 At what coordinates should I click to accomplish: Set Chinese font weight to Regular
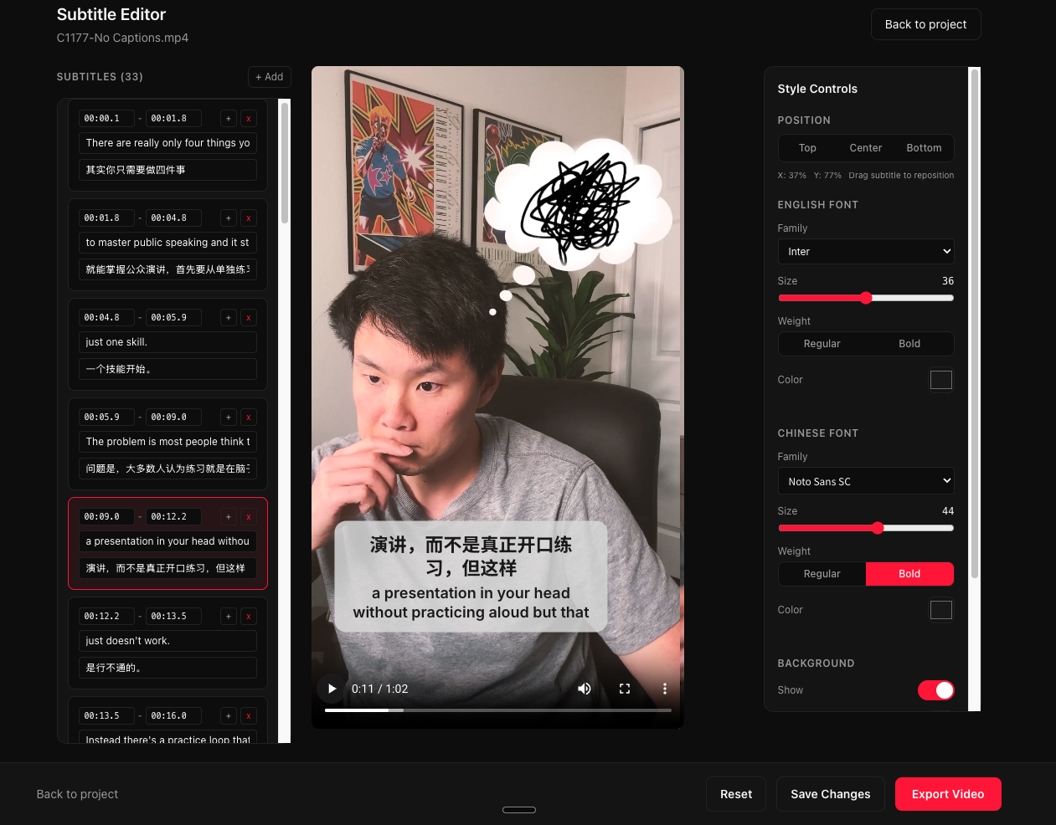point(822,574)
